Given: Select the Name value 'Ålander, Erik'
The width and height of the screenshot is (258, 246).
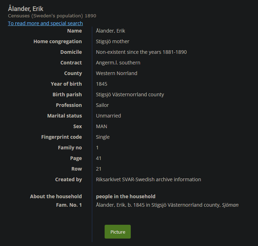Looking at the screenshot, I should (x=111, y=31).
